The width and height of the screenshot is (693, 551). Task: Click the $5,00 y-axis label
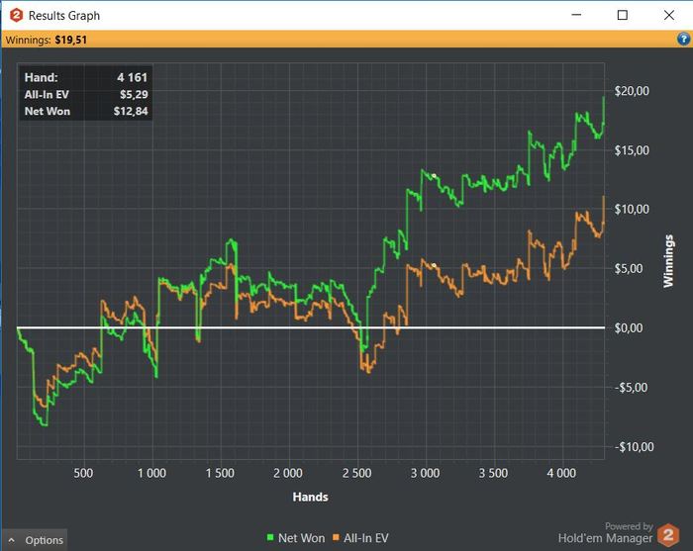coord(629,268)
